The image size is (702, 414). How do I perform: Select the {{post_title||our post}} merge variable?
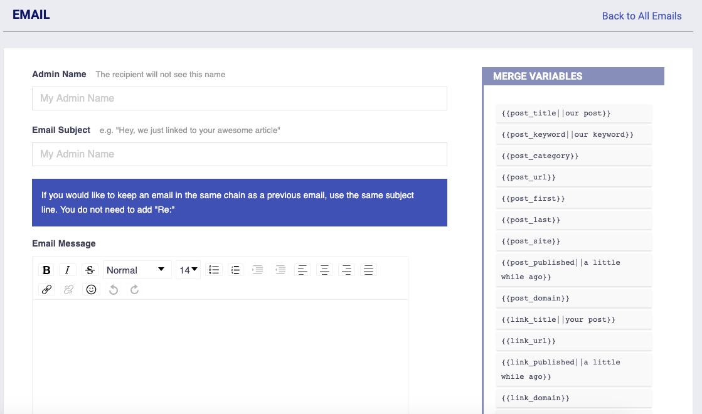click(573, 114)
